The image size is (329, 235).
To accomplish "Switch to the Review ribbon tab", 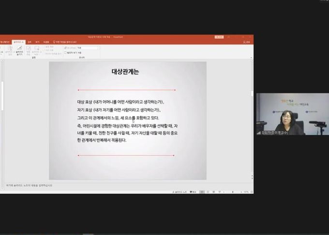I will point(30,42).
